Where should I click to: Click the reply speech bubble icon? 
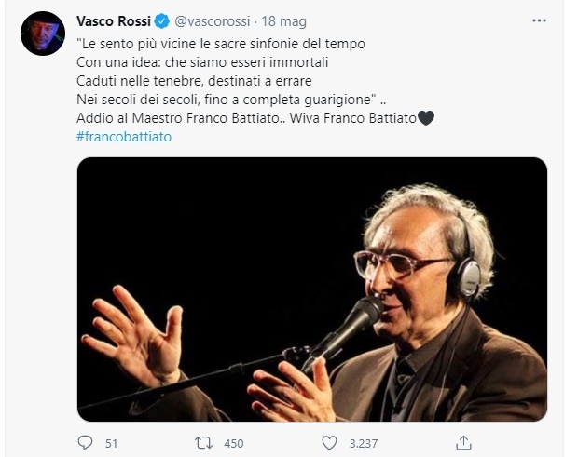[x=85, y=443]
